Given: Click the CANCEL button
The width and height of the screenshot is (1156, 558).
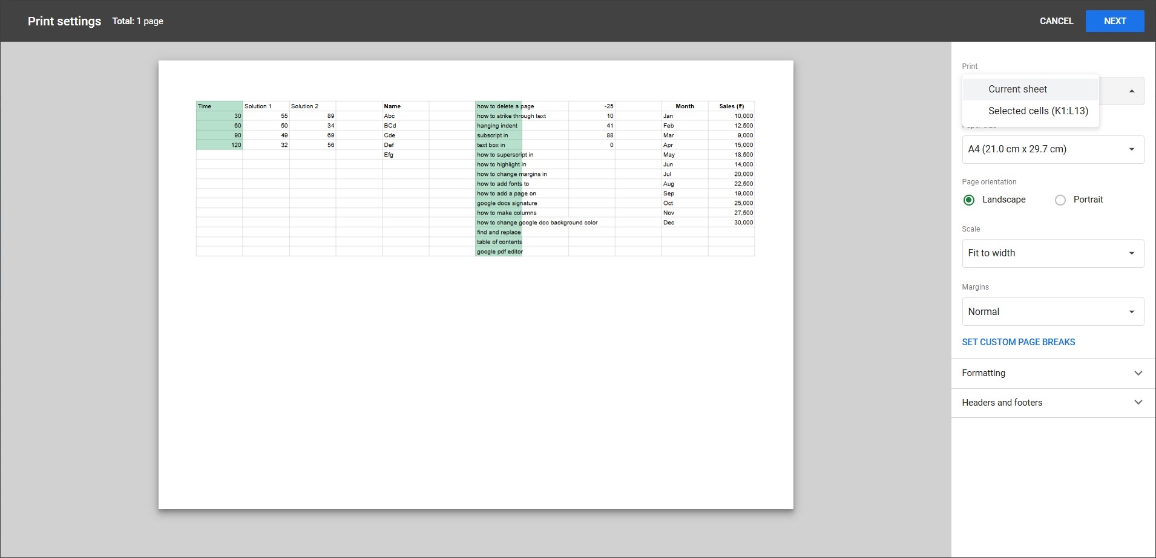Looking at the screenshot, I should [1056, 21].
